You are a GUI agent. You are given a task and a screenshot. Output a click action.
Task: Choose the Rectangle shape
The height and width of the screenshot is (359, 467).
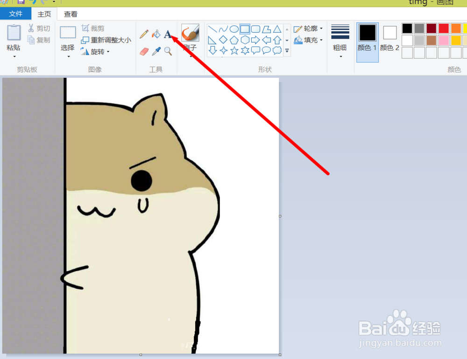[245, 29]
